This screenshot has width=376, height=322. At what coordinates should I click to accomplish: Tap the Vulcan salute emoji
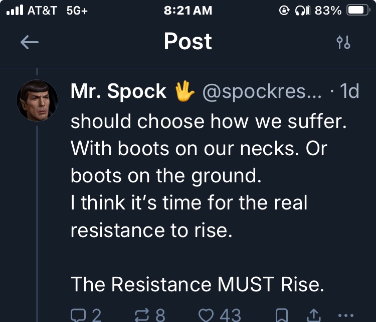[x=184, y=91]
